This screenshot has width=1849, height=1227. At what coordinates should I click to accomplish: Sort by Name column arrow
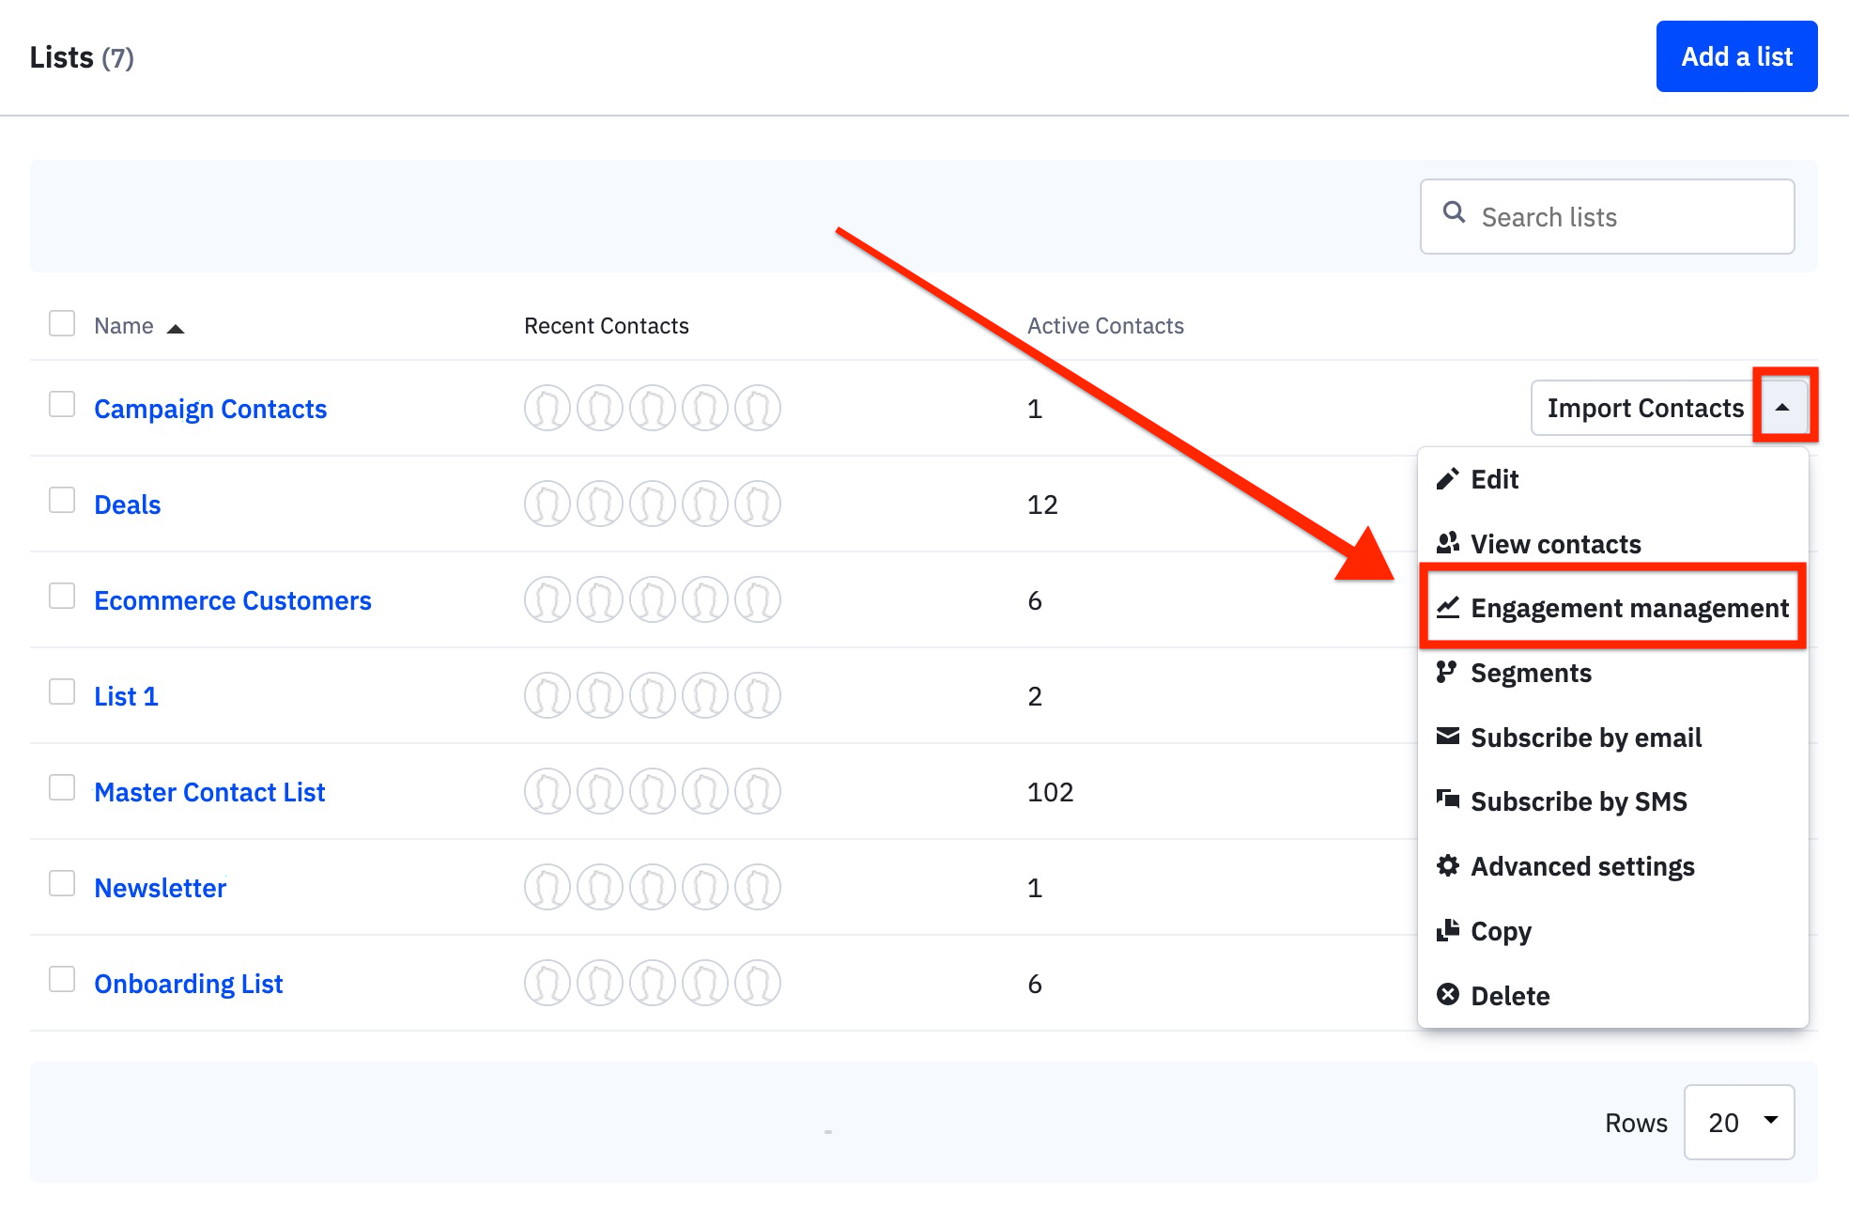click(x=176, y=328)
